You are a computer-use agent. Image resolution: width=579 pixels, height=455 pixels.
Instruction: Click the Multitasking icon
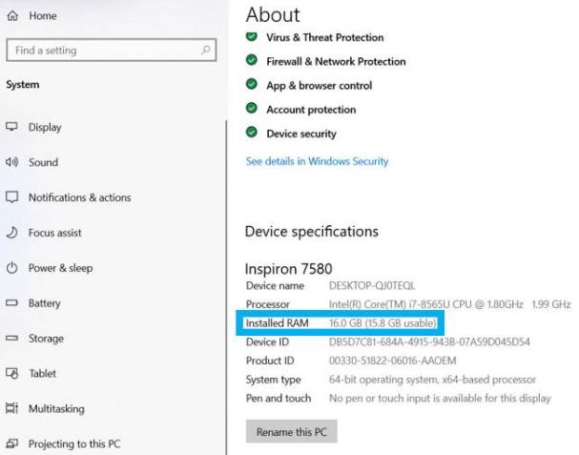[12, 409]
